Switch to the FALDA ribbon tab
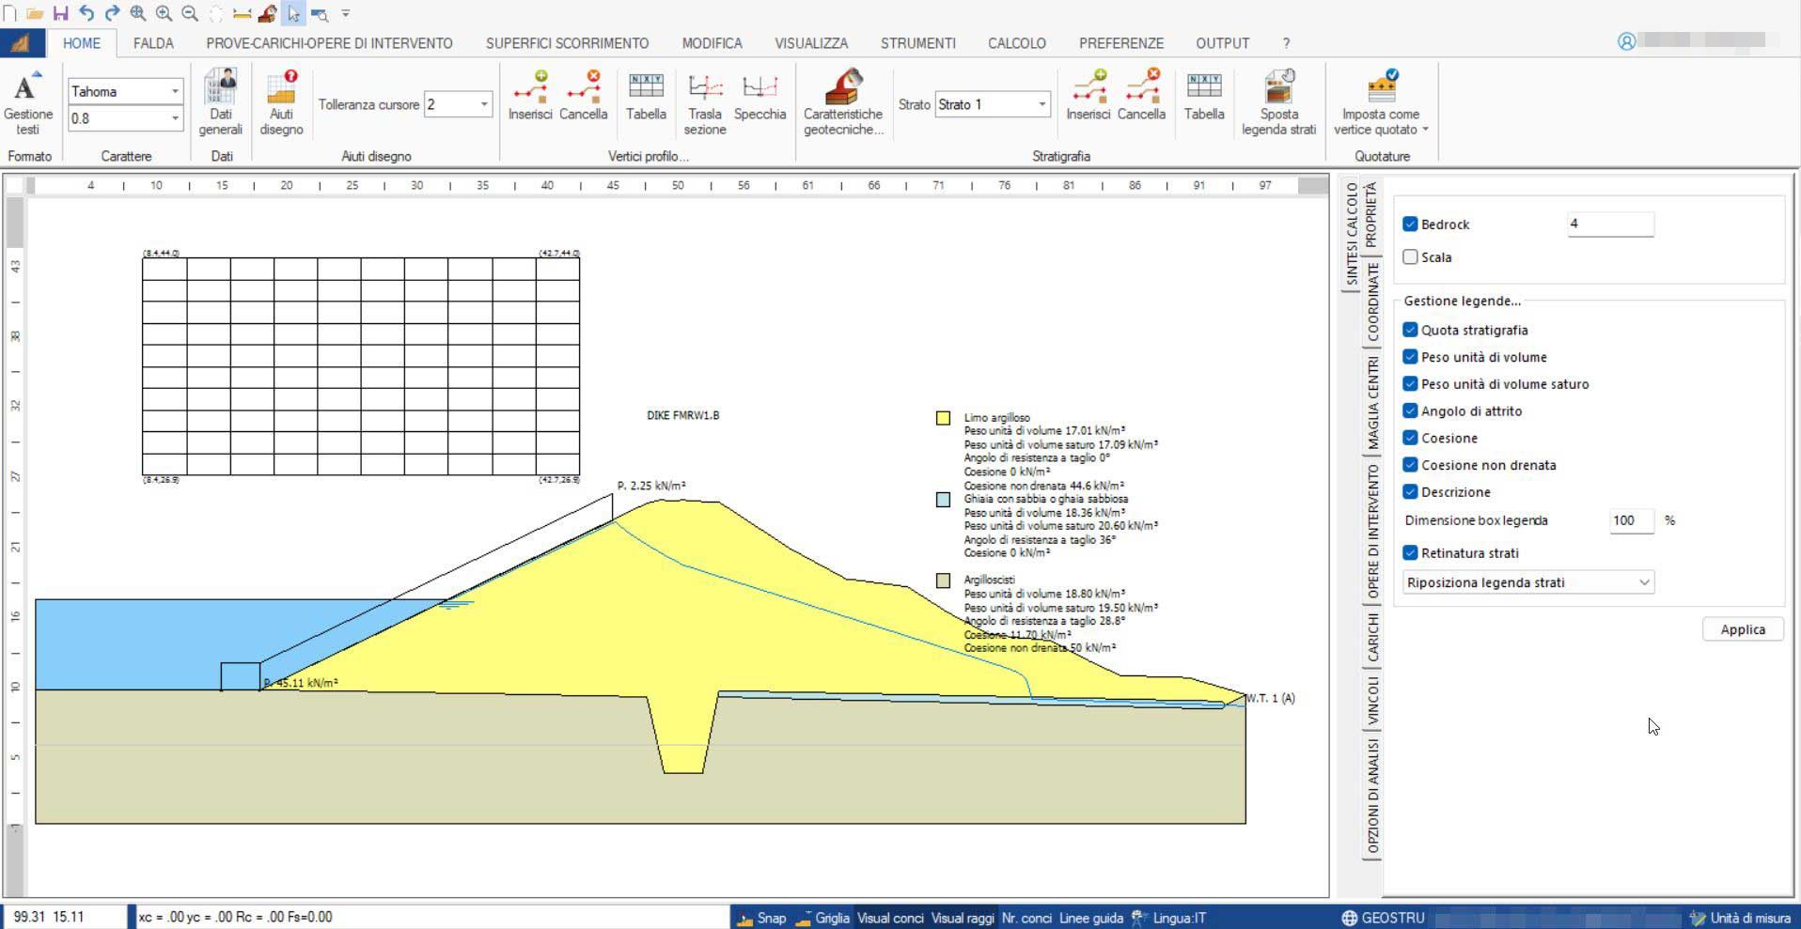This screenshot has width=1801, height=929. 153,43
